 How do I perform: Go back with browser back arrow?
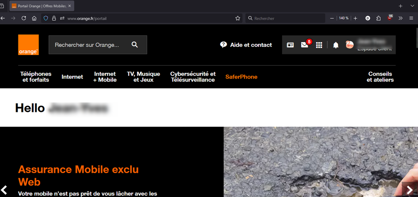click(3, 18)
